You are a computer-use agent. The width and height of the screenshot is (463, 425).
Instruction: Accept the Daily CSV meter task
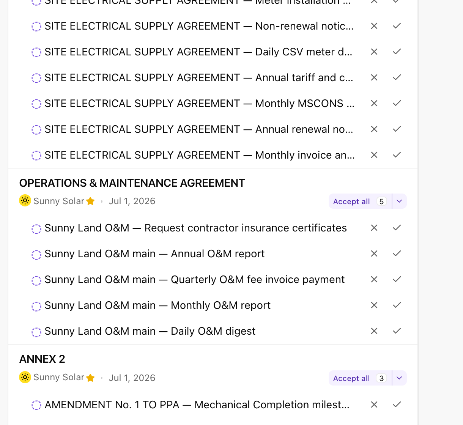tap(397, 52)
